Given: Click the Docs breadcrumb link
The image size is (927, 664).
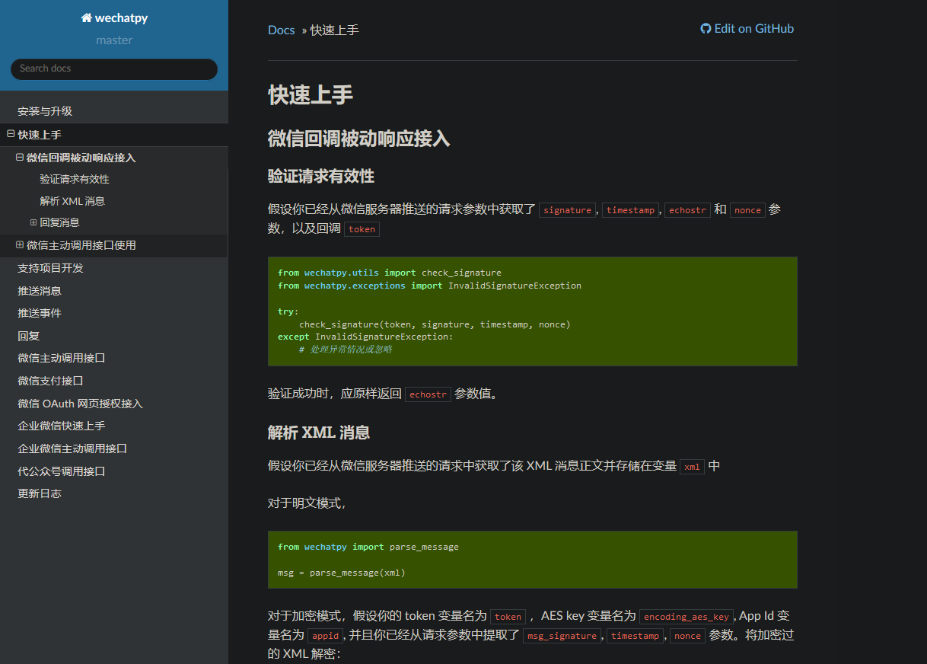Looking at the screenshot, I should [x=281, y=30].
